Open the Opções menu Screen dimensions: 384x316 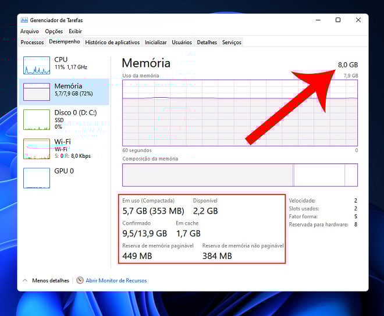(x=54, y=31)
